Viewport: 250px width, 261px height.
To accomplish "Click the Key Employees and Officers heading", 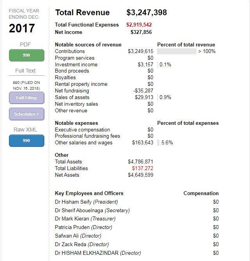I will coord(89,193).
